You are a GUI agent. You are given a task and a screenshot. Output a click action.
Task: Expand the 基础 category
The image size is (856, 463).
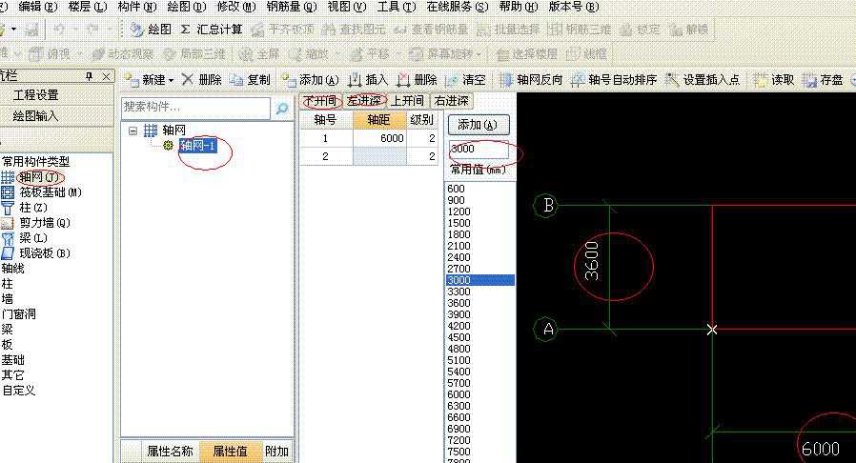pyautogui.click(x=13, y=360)
